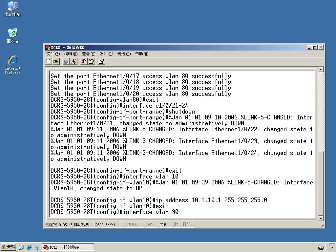The width and height of the screenshot is (336, 252).
Task: Click the 打印 print echo status indicator
Action: 187,224
